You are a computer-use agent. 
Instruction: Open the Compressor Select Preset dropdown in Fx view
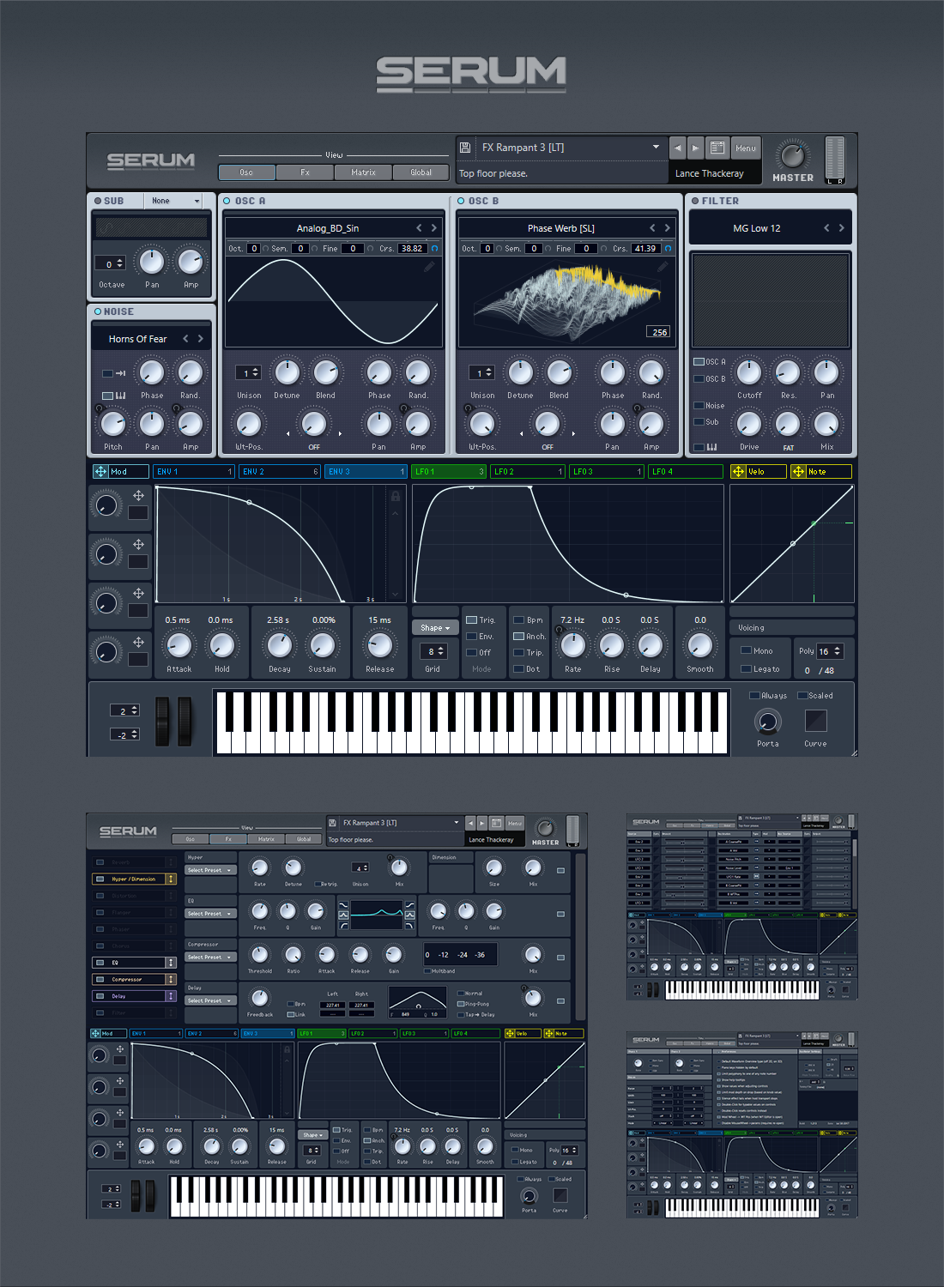210,957
